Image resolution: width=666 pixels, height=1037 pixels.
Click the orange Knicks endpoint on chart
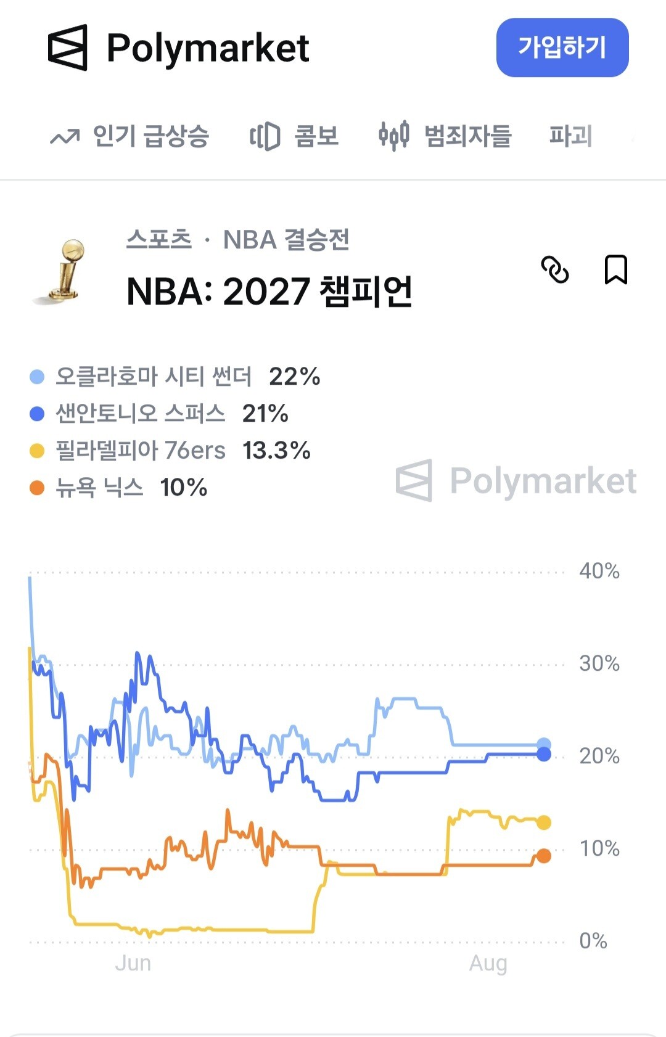(x=544, y=856)
